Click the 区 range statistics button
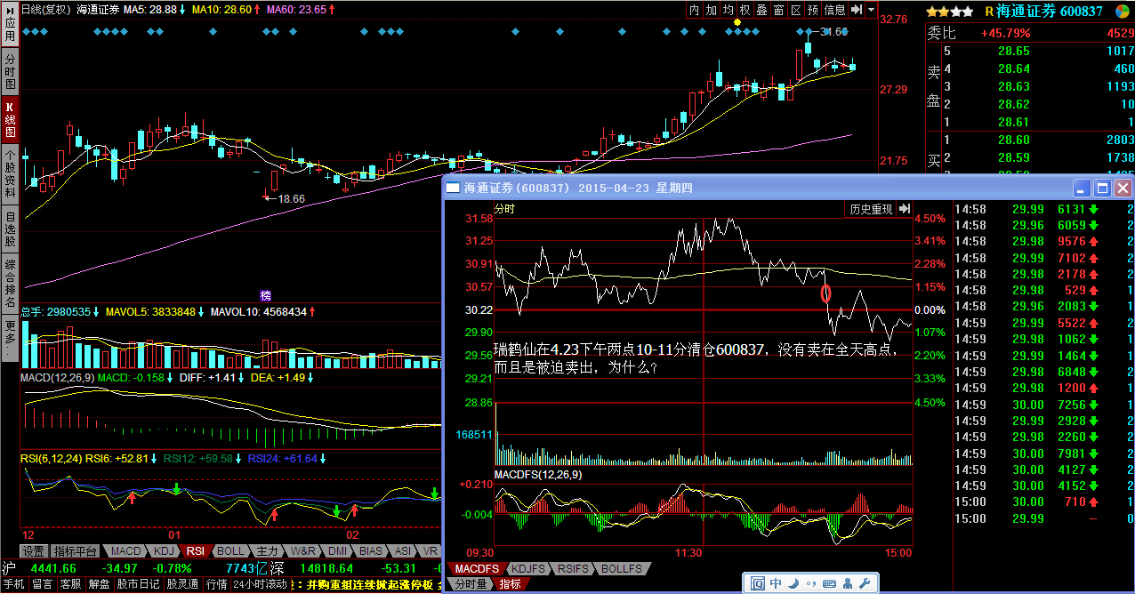This screenshot has height=594, width=1135. (796, 10)
